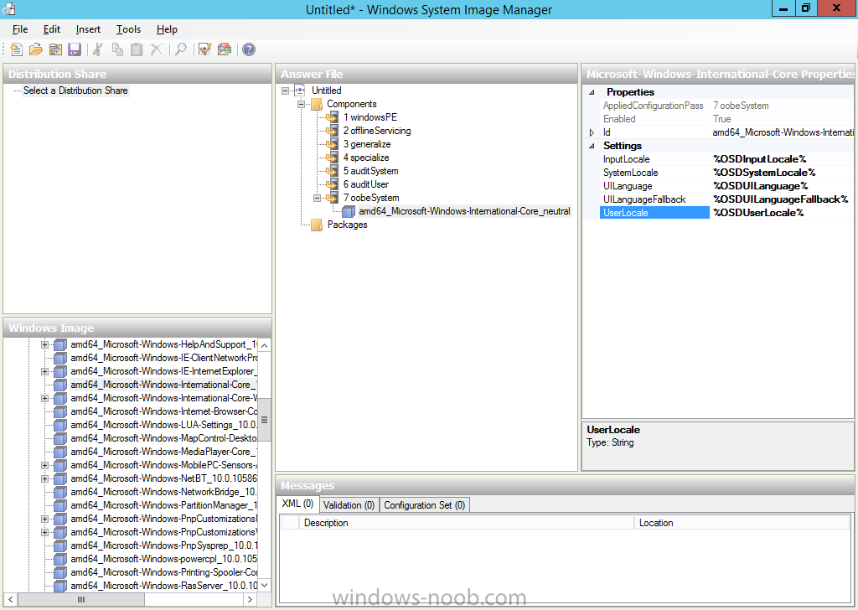858x610 pixels.
Task: Select the 6 auditUser pass
Action: pyautogui.click(x=366, y=184)
